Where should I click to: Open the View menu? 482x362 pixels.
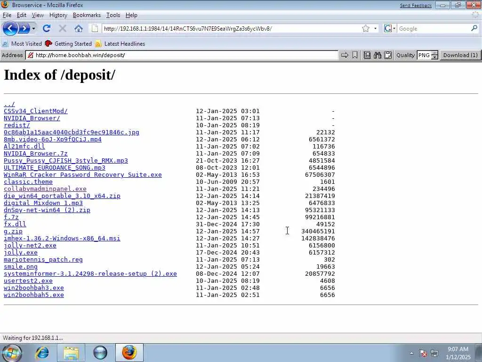click(38, 15)
